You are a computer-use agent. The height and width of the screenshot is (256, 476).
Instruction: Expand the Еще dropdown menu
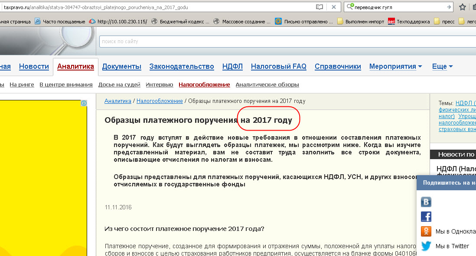click(x=442, y=66)
